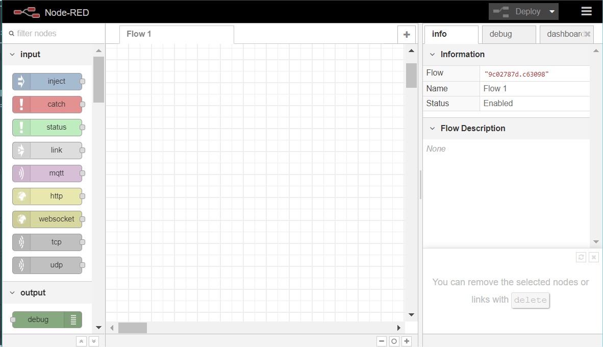Click info panel scroll down arrow
603x347 pixels.
[596, 242]
